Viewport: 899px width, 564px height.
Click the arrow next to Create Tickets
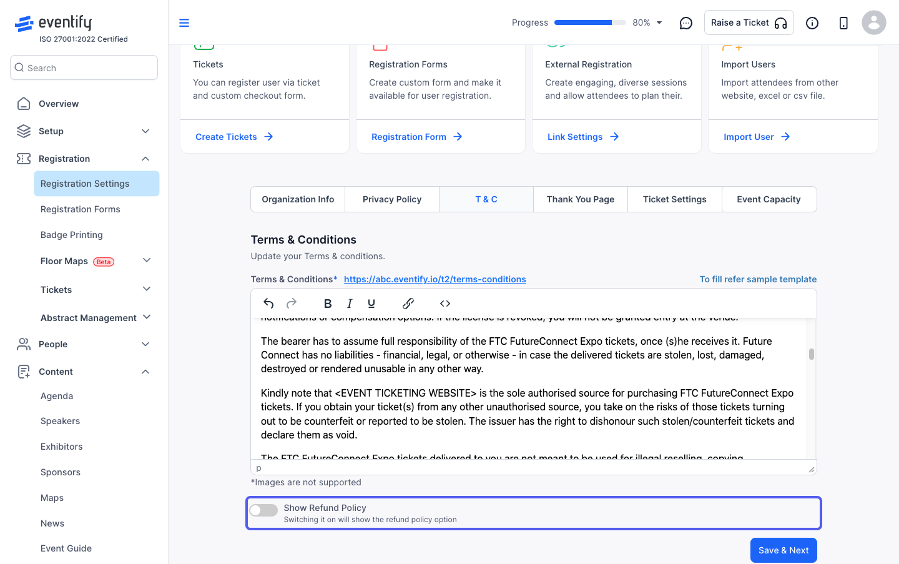(x=268, y=137)
